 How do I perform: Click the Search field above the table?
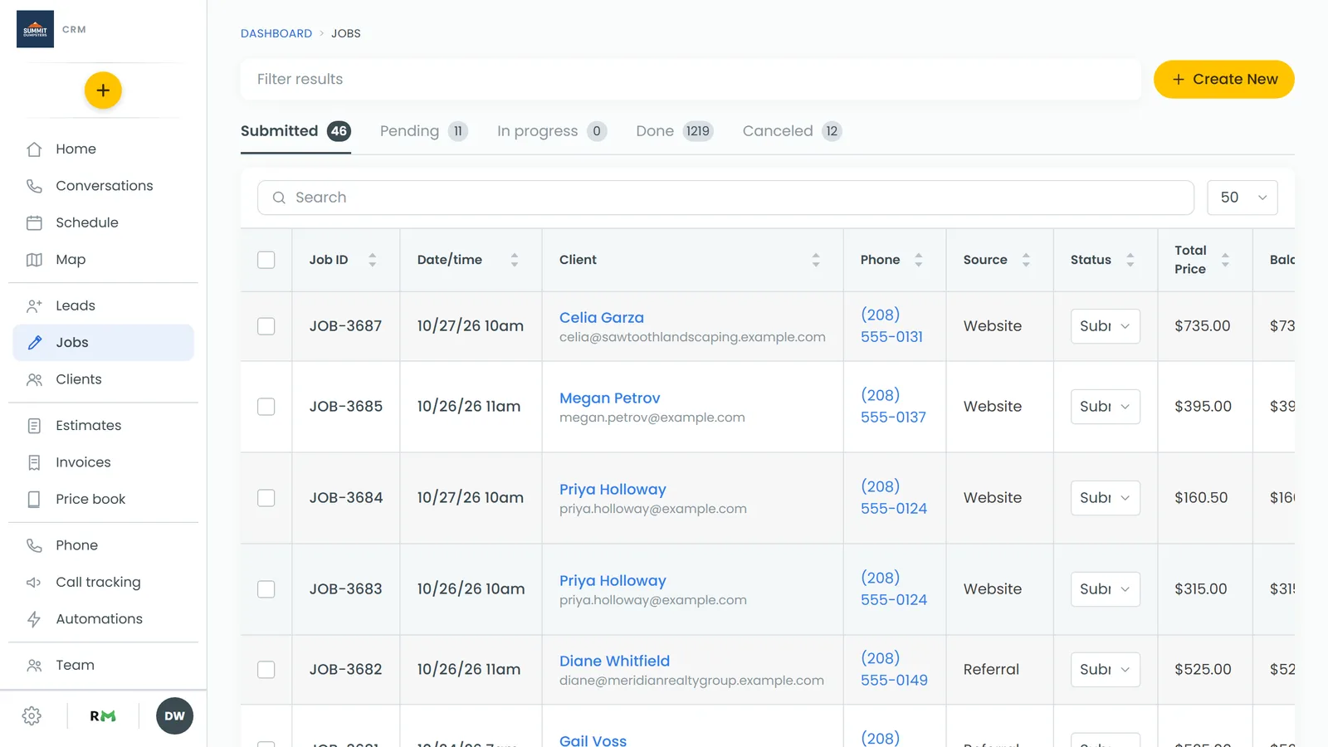click(x=725, y=198)
